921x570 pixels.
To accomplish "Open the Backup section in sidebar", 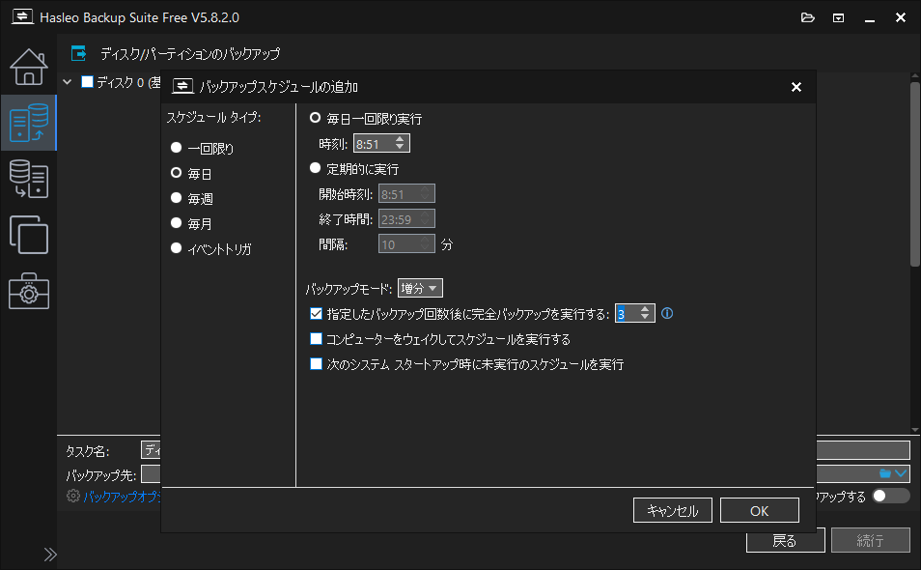I will pos(28,123).
